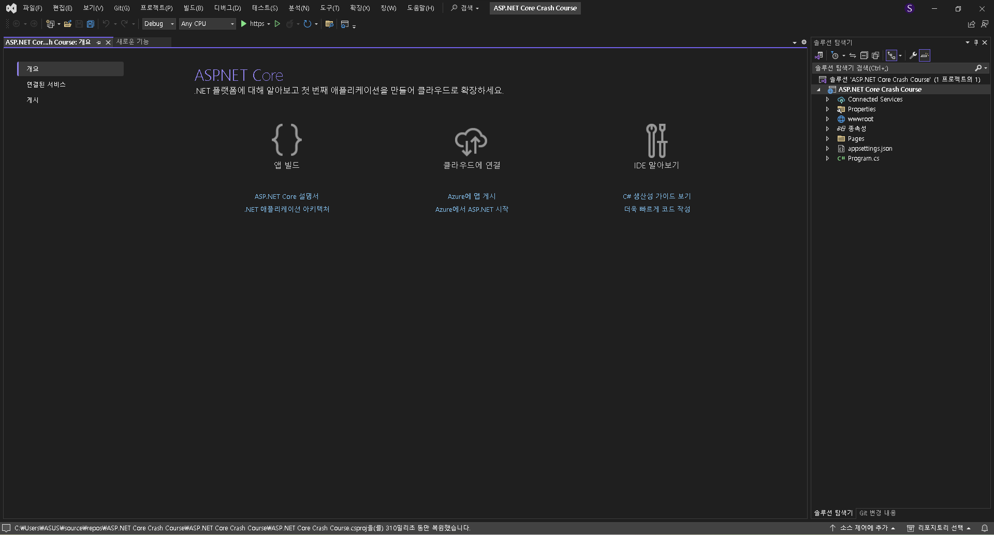Expand the wwwroot folder node
994x535 pixels.
pyautogui.click(x=827, y=119)
